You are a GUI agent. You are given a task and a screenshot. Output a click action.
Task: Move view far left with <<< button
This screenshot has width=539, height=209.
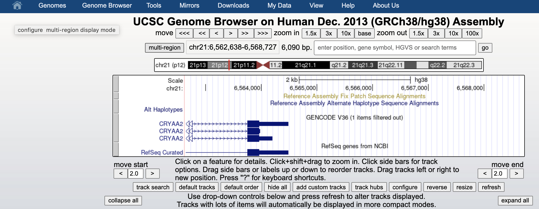tap(184, 33)
